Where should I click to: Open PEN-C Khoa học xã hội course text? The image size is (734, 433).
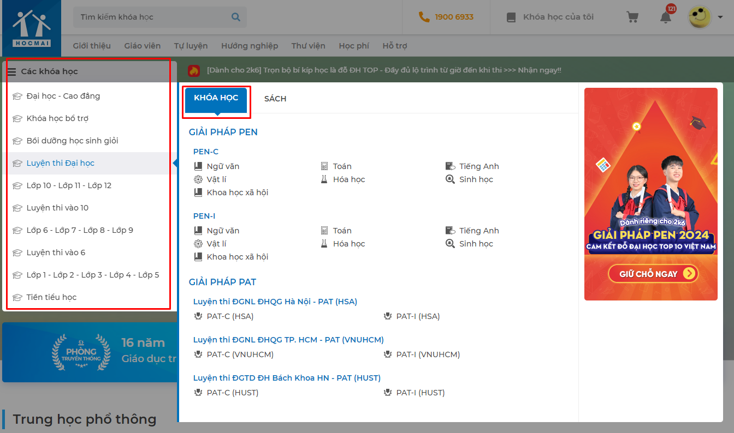(x=238, y=193)
